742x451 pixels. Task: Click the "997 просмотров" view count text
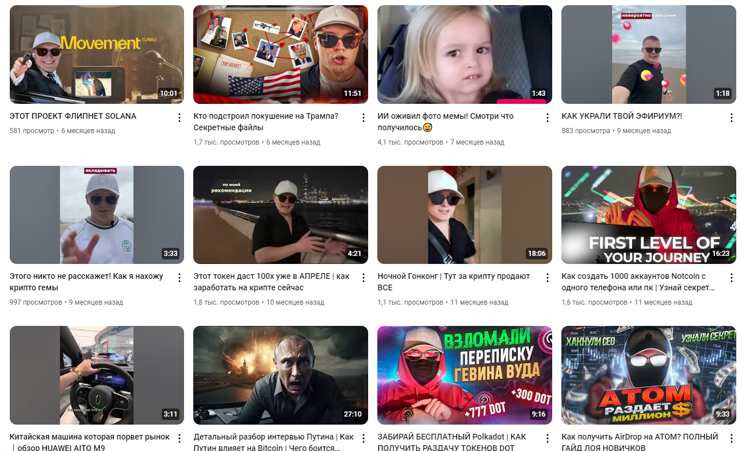tap(36, 302)
